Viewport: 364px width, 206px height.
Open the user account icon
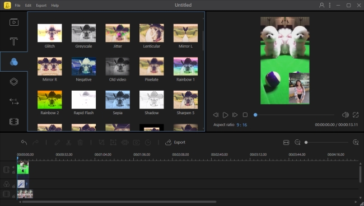coord(321,5)
